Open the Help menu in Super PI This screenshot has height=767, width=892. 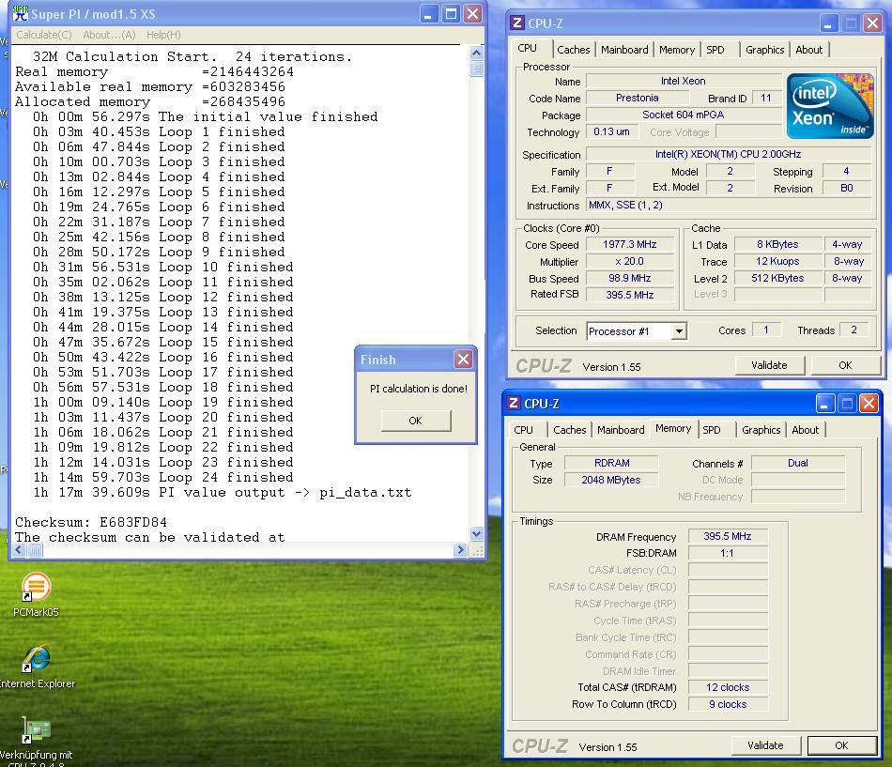(x=163, y=35)
